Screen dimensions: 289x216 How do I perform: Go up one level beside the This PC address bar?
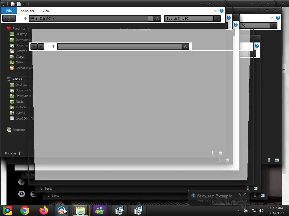25,19
